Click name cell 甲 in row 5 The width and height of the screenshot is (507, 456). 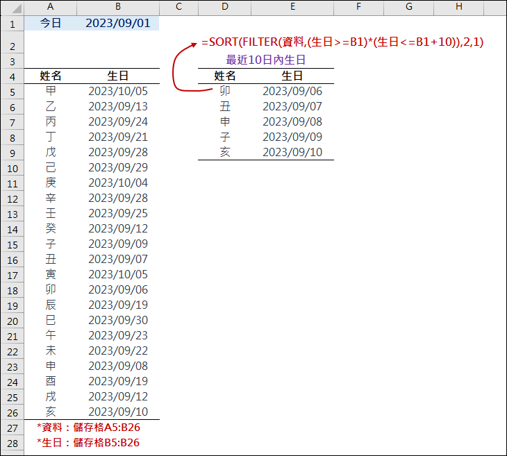coord(51,91)
